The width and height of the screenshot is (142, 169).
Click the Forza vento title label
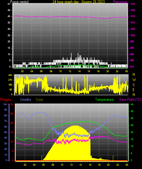(20, 2)
